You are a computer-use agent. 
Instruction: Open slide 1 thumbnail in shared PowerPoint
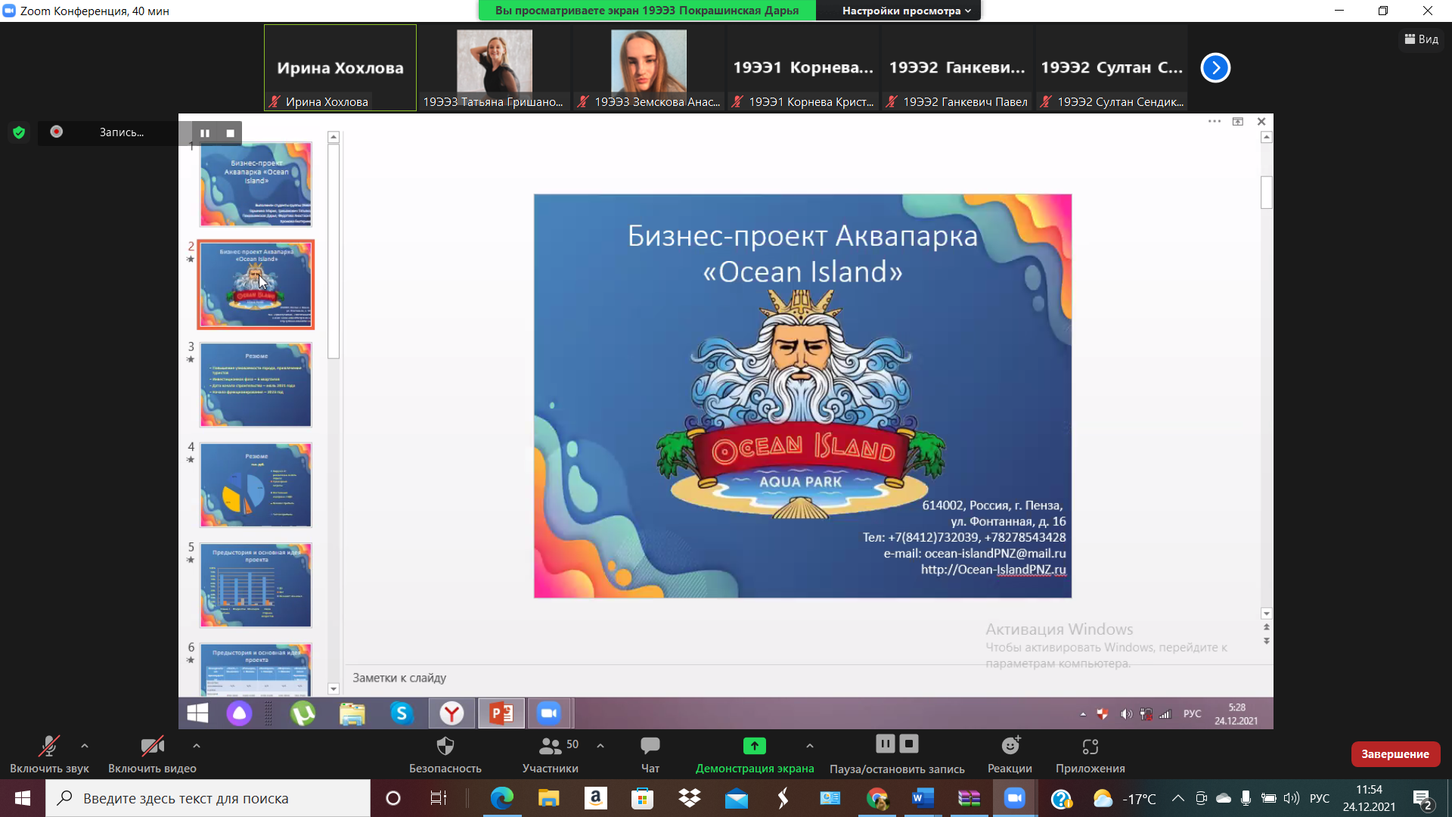[x=256, y=185]
